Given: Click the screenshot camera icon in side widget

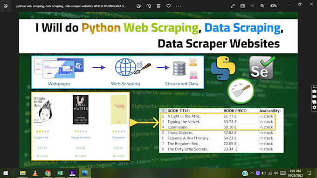Looking at the screenshot, I should 314,91.
